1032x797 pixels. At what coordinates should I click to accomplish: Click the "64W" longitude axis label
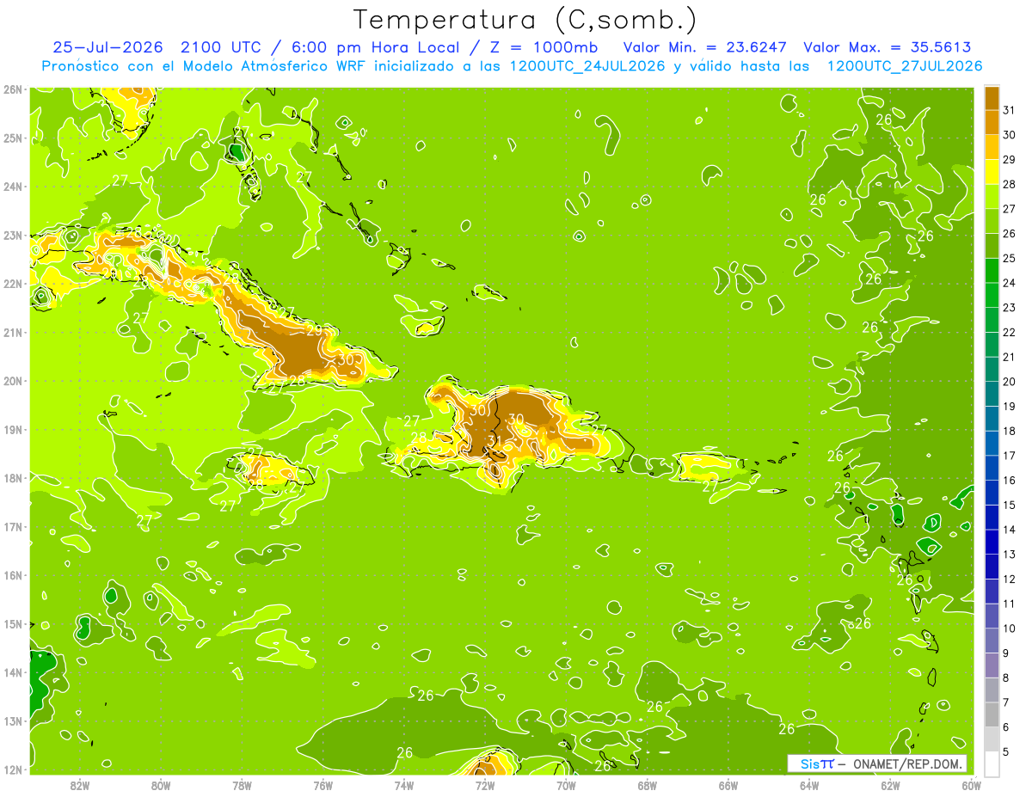(x=809, y=785)
